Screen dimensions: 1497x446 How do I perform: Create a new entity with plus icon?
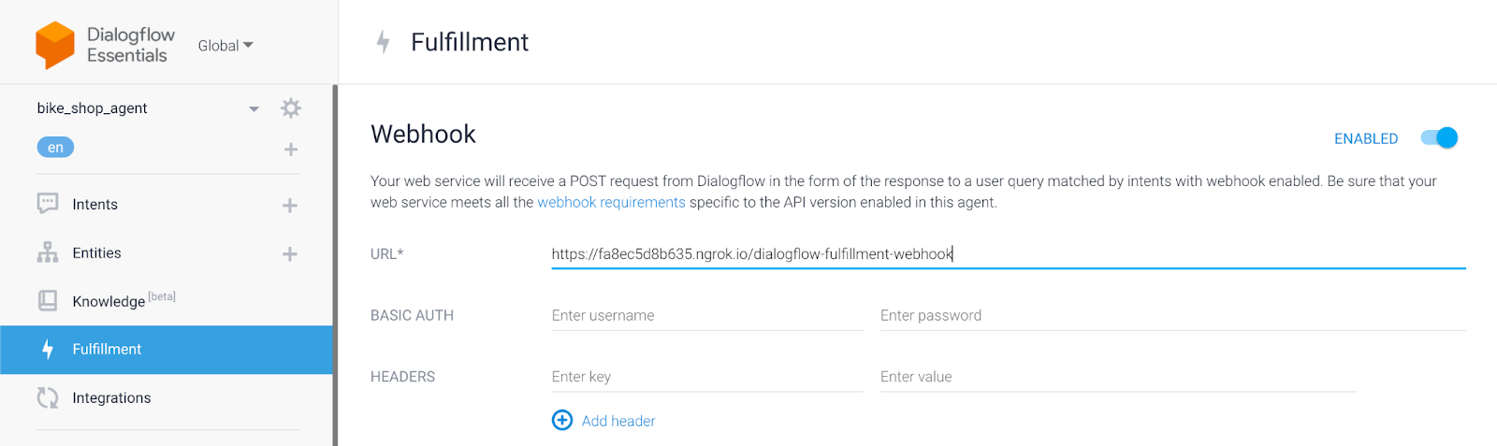(x=290, y=254)
